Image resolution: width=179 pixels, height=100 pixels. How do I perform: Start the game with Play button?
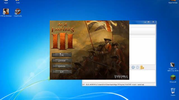[x=62, y=55]
